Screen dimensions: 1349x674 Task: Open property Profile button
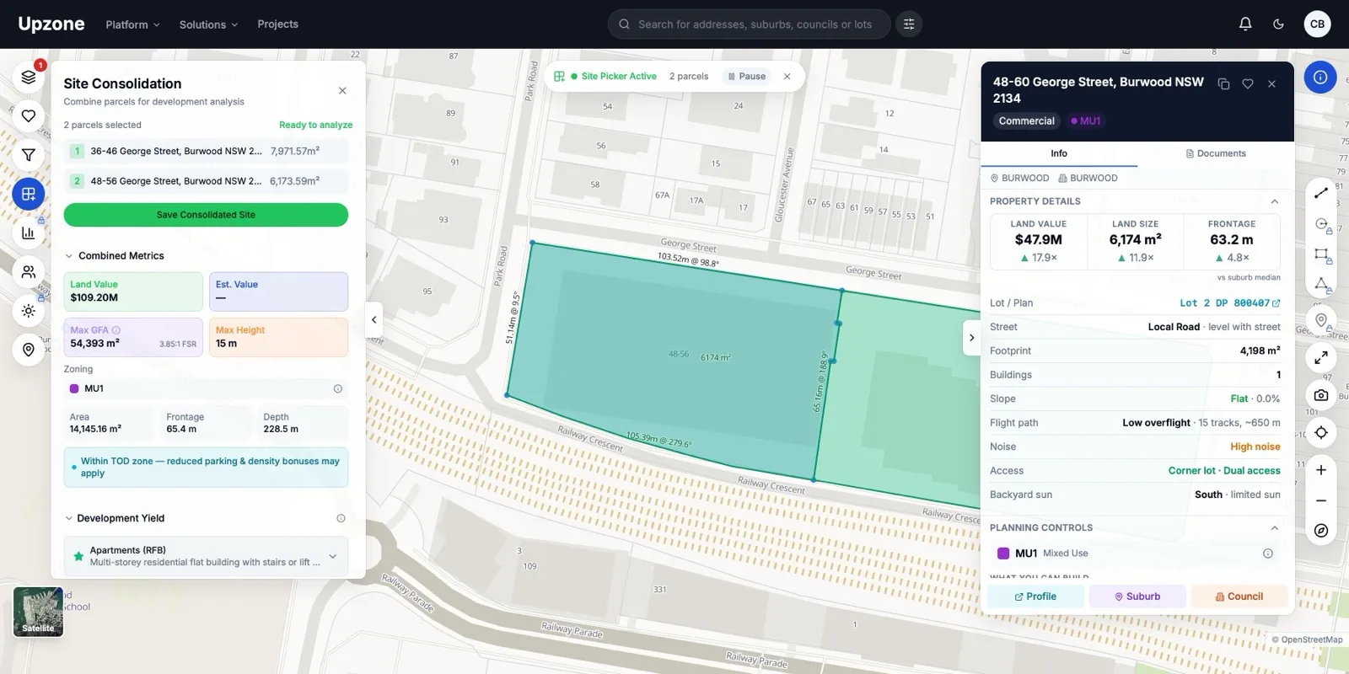(x=1035, y=596)
